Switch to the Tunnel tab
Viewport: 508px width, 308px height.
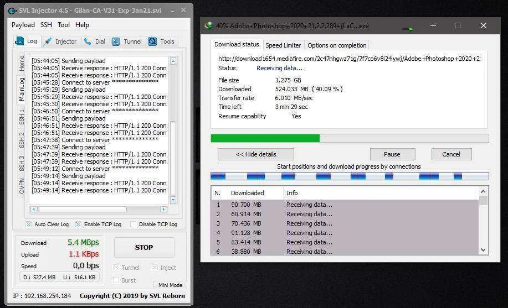pos(127,41)
